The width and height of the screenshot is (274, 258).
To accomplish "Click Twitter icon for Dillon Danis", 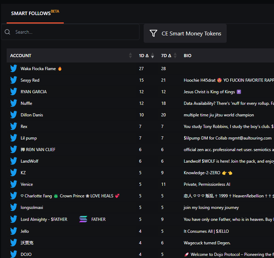I will coord(13,115).
